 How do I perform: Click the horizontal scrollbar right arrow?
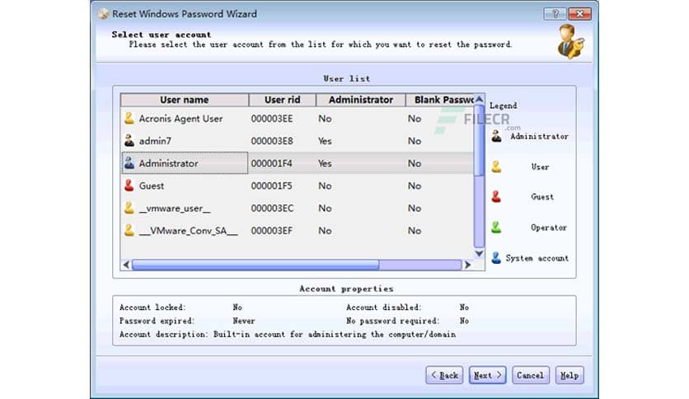[467, 265]
